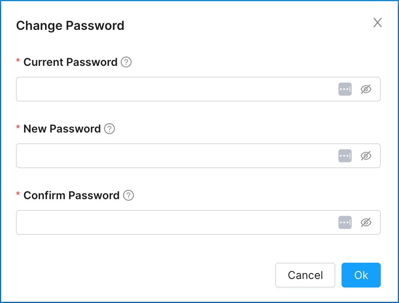399x303 pixels.
Task: Focus the Current Password input field
Action: point(175,89)
